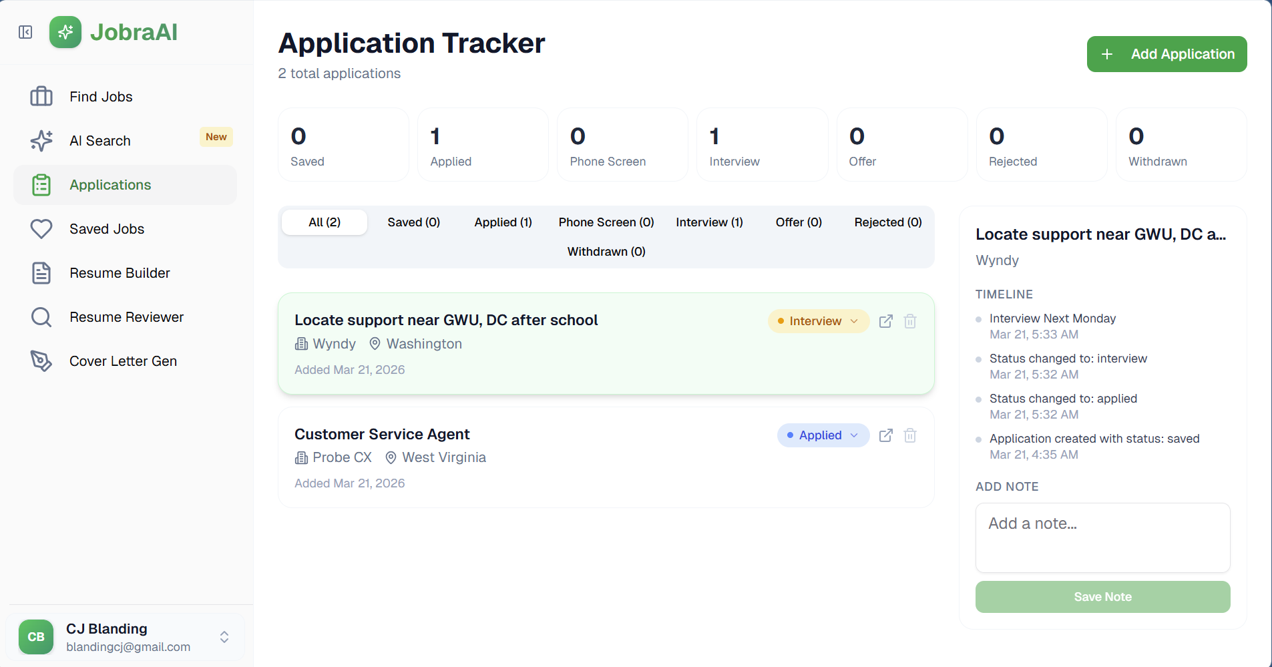Select the Rejected (0) filter tab
1272x667 pixels.
coord(888,222)
